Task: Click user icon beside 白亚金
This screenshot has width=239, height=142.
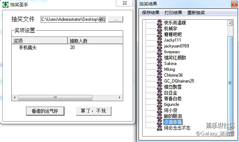Action: pos(160,93)
